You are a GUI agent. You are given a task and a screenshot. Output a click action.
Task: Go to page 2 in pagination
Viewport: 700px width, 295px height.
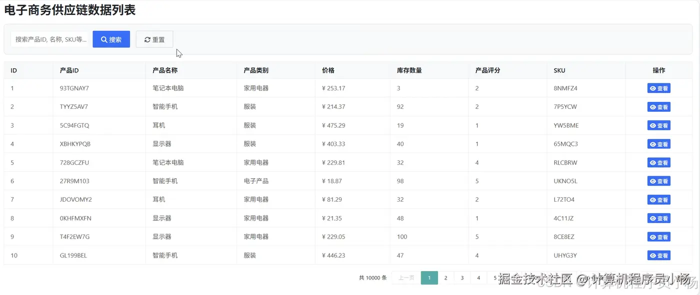point(445,278)
